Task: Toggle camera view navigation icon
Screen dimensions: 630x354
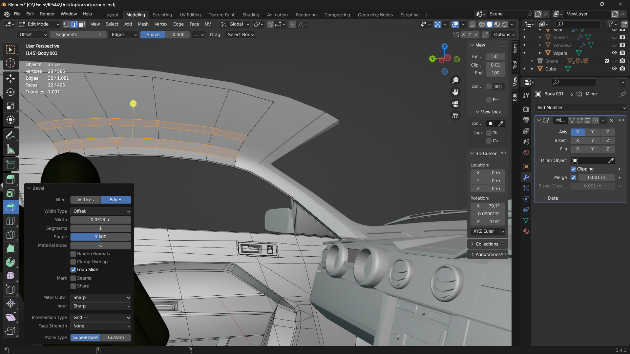Action: 455,104
